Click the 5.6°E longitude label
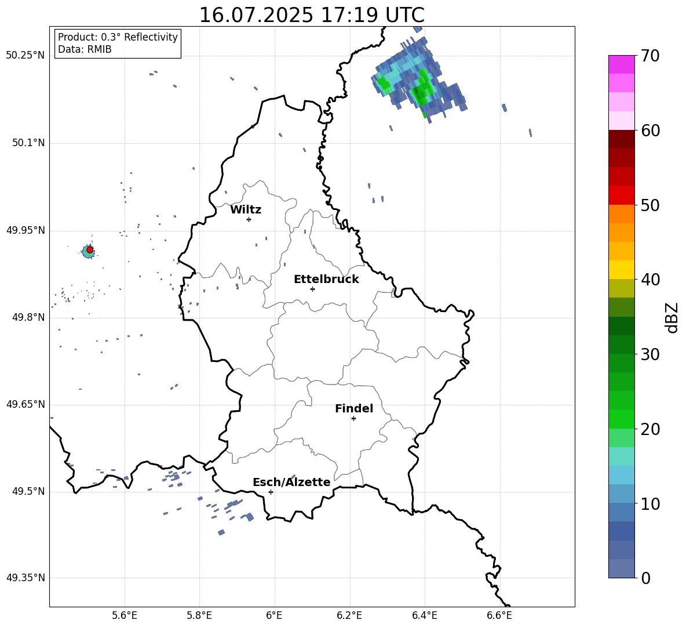This screenshot has width=686, height=627. coord(125,615)
